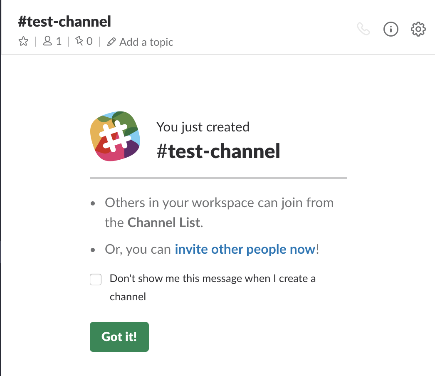The image size is (435, 376).
Task: Enable the "Don't show me this message" checkbox
Action: [96, 280]
